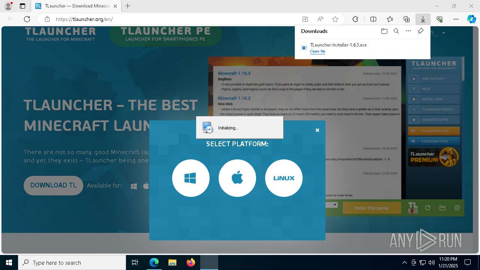Open more options in Downloads panel
Viewport: 480px width, 270px height.
click(x=408, y=31)
